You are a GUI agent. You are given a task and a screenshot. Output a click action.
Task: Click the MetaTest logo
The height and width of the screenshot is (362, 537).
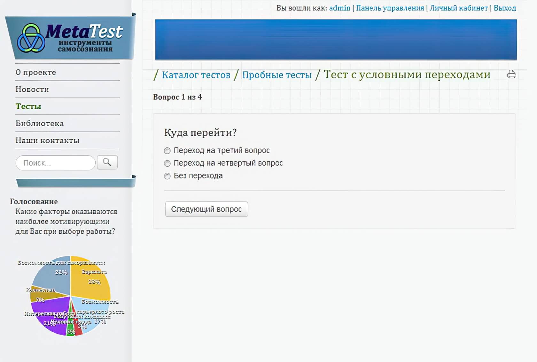(70, 38)
